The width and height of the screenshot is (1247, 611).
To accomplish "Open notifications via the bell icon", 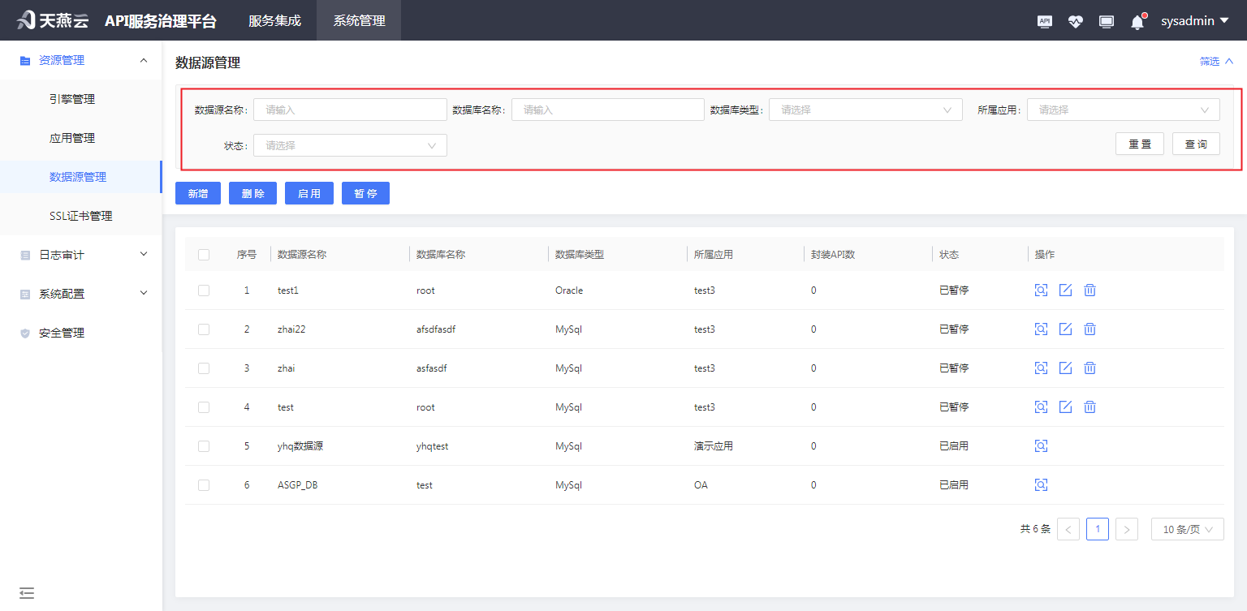I will click(x=1137, y=20).
